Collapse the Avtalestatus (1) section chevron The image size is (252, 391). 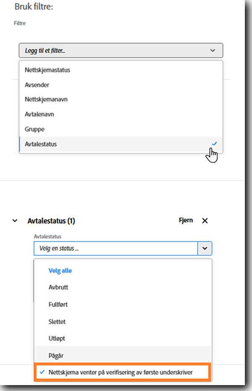(15, 221)
